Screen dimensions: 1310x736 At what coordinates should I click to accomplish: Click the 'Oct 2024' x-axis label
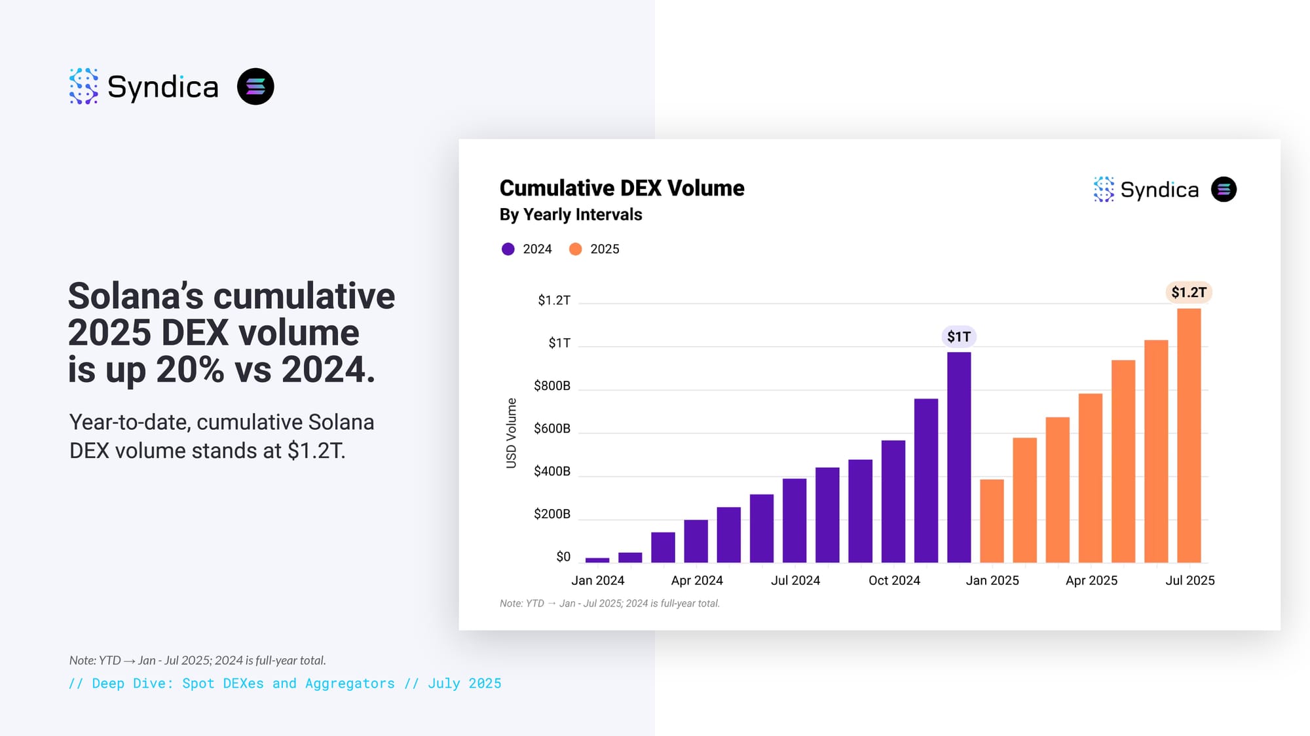(x=894, y=580)
